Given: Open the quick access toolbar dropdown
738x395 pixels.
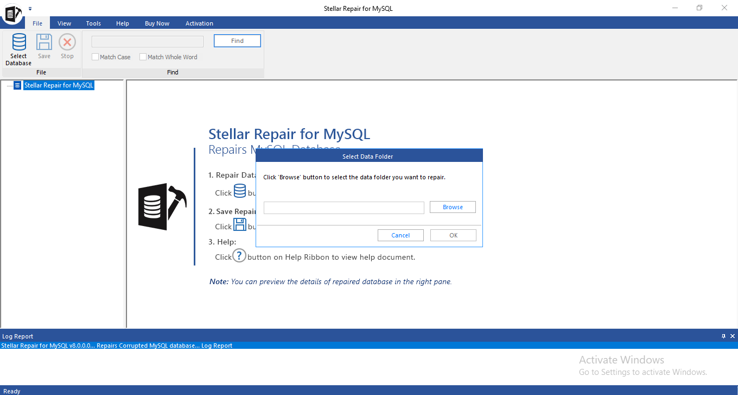Looking at the screenshot, I should [x=30, y=9].
